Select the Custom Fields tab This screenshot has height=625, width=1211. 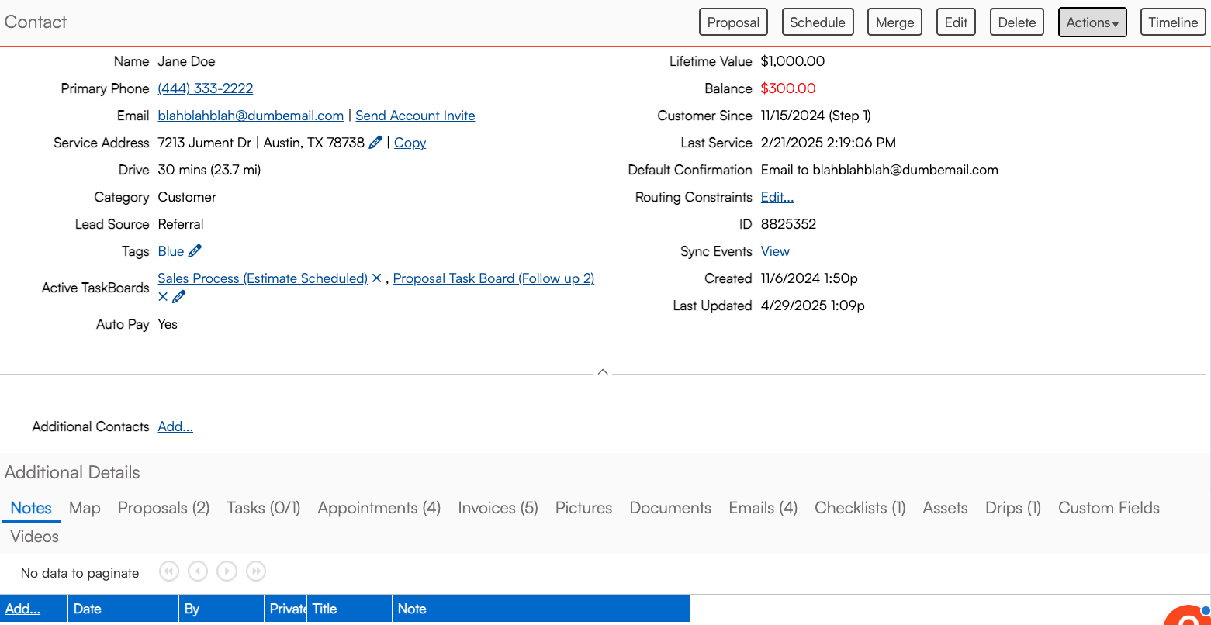pos(1109,508)
